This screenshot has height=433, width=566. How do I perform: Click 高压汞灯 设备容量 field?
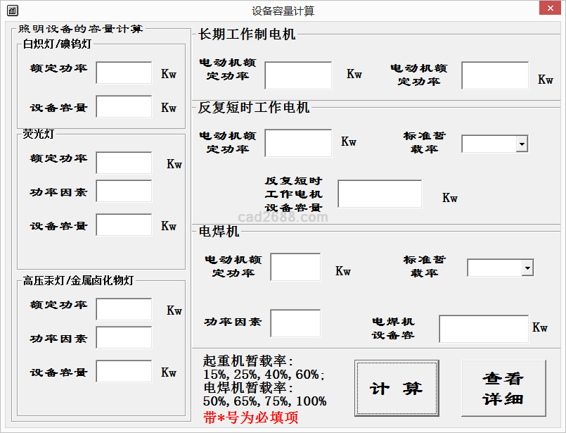(124, 371)
